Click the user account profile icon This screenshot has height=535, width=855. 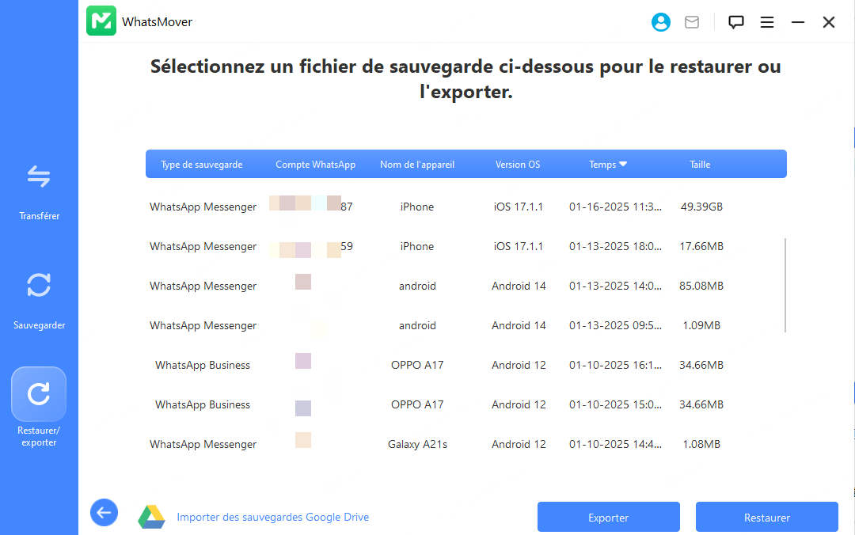660,22
